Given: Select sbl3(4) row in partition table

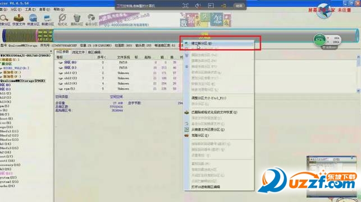Looking at the screenshot, I should click(x=118, y=83).
